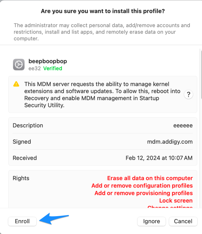Click the Rights label

(21, 178)
